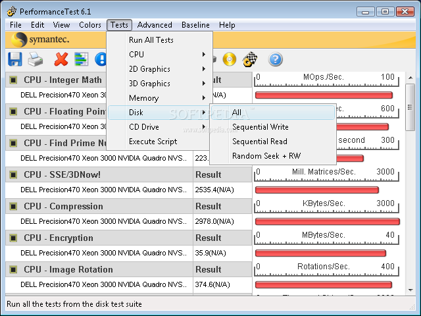
Task: Choose Execute Script from Tests menu
Action: [160, 142]
